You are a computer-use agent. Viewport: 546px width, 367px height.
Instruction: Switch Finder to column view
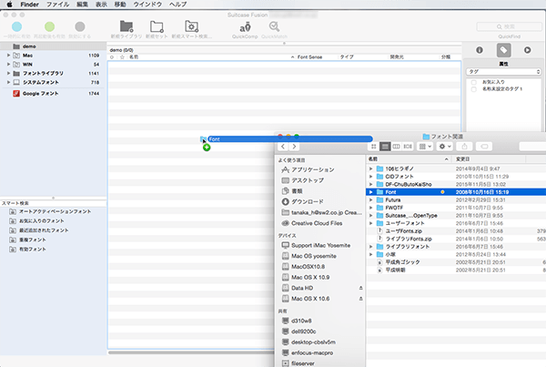pos(396,147)
